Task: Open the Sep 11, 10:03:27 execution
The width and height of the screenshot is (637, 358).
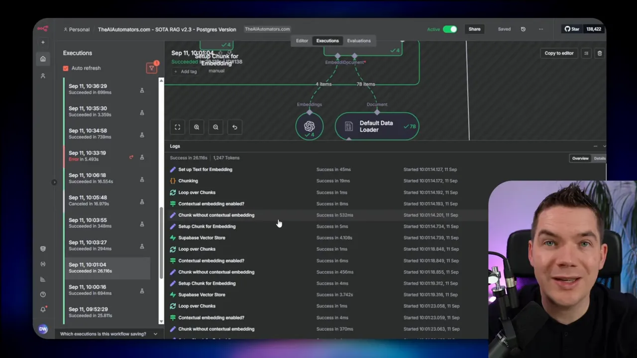Action: tap(107, 245)
